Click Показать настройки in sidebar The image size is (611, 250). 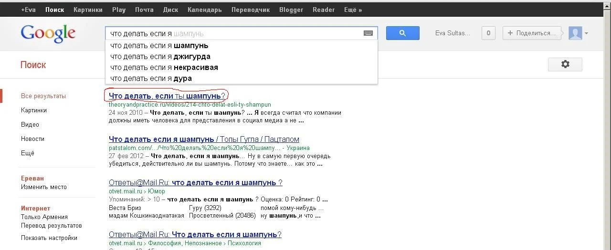49,238
